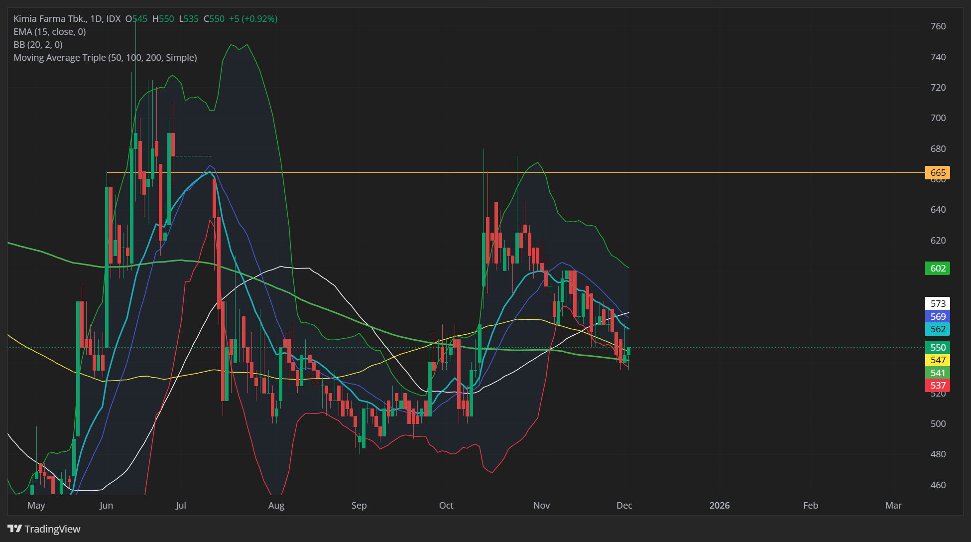
Task: Click the TradingView logo icon
Action: (x=14, y=529)
